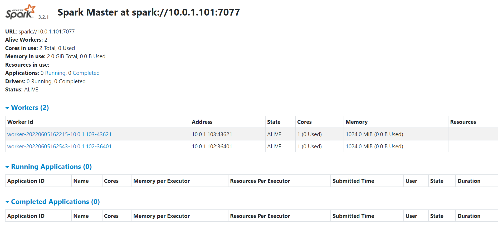
Task: Click the URL spark://10.0.1.101:7077 text
Action: 40,32
